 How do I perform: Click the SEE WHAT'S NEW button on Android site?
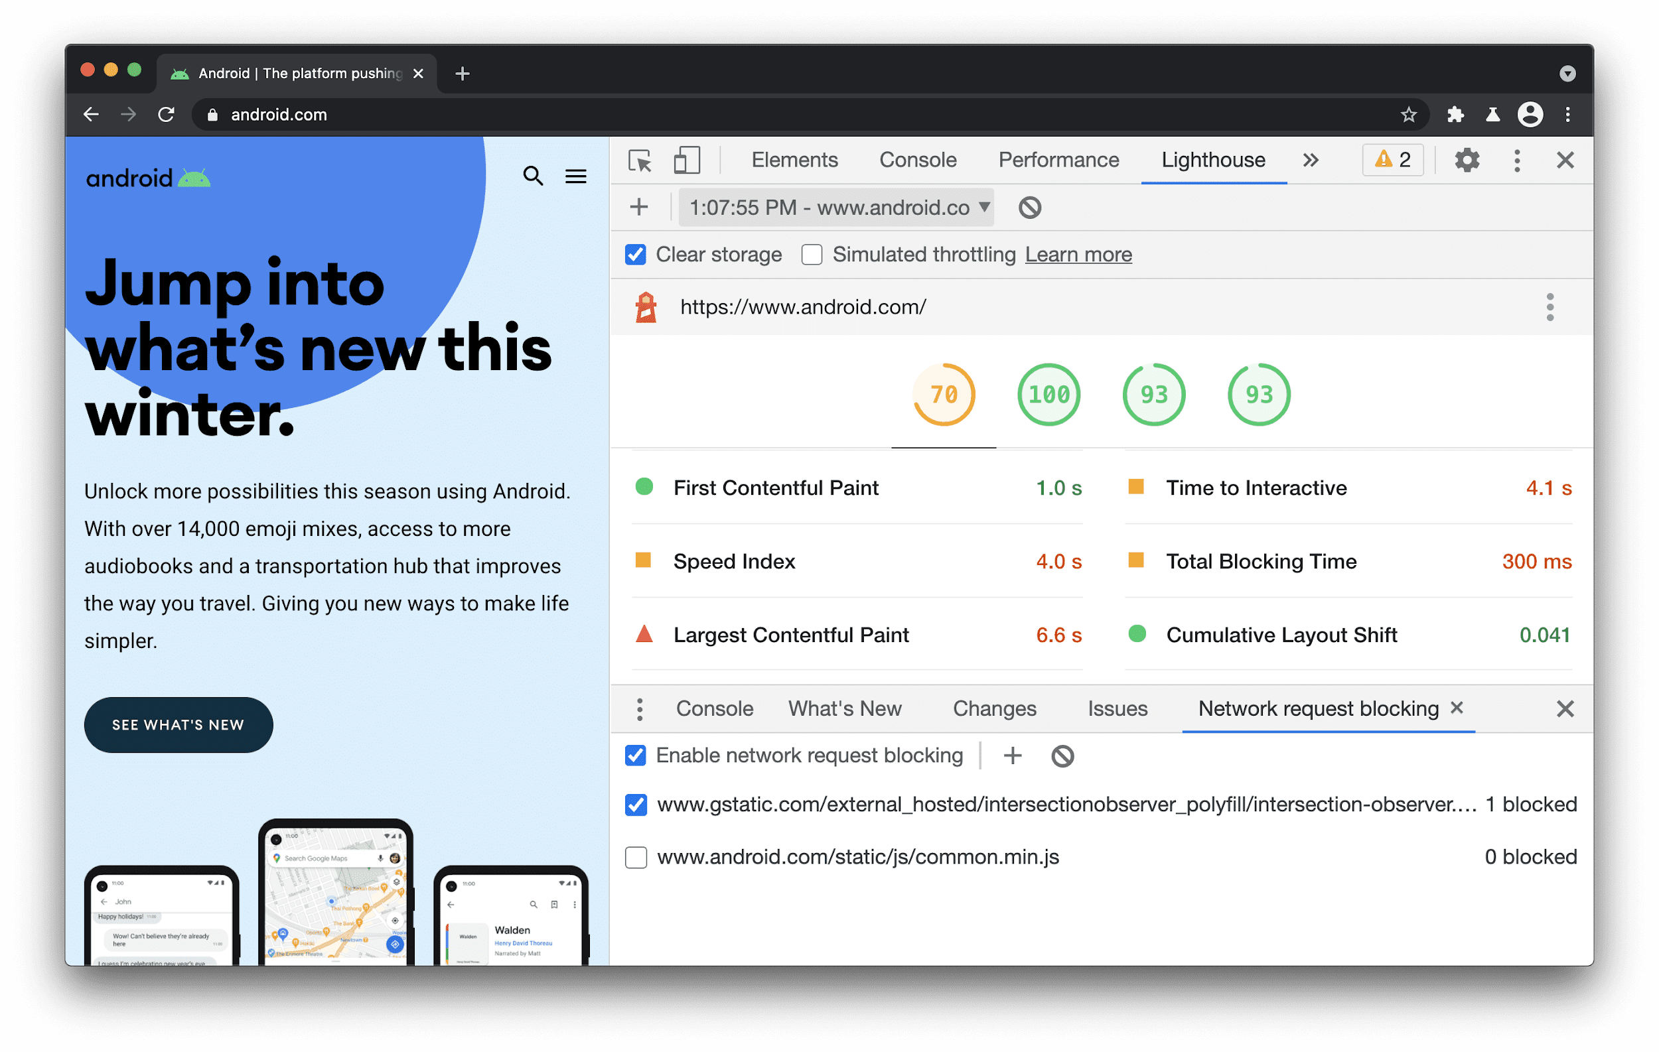178,724
